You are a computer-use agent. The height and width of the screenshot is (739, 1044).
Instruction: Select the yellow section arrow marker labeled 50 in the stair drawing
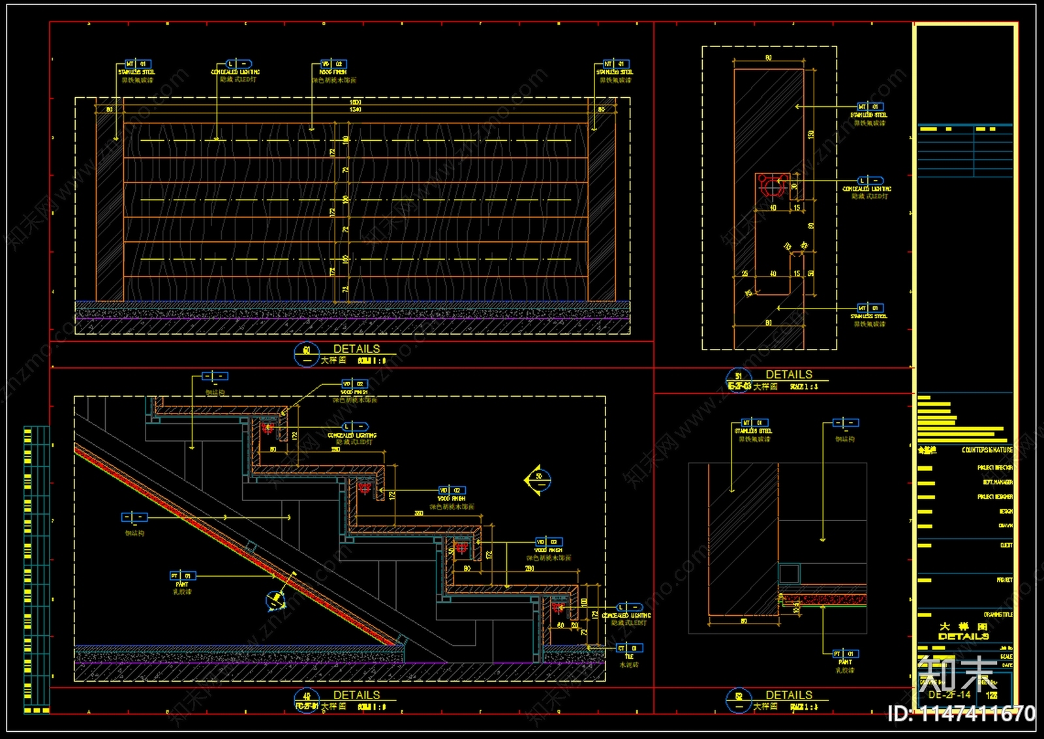tap(538, 480)
